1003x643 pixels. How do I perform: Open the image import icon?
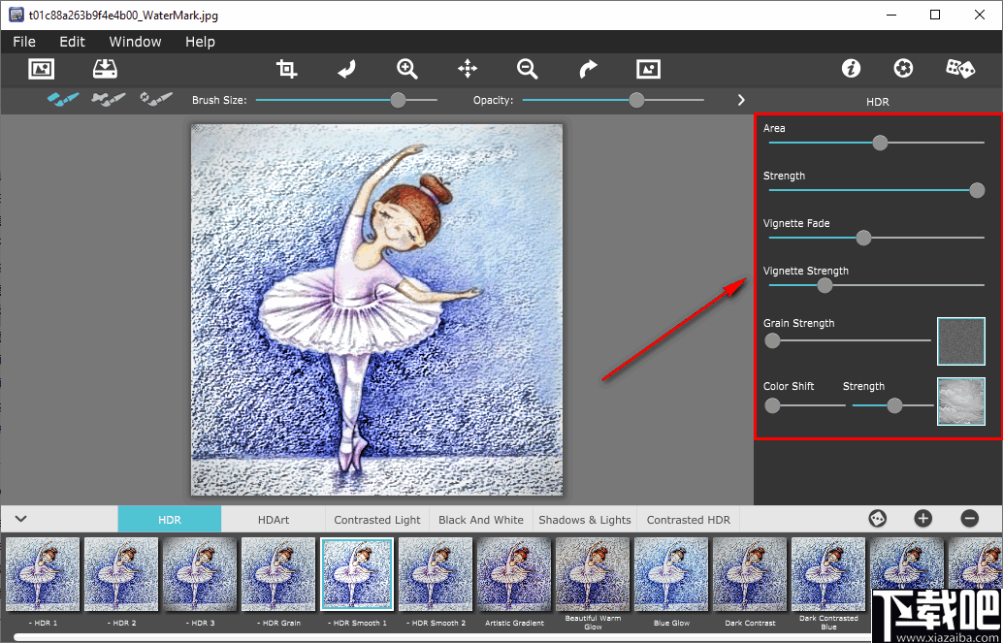[x=41, y=69]
